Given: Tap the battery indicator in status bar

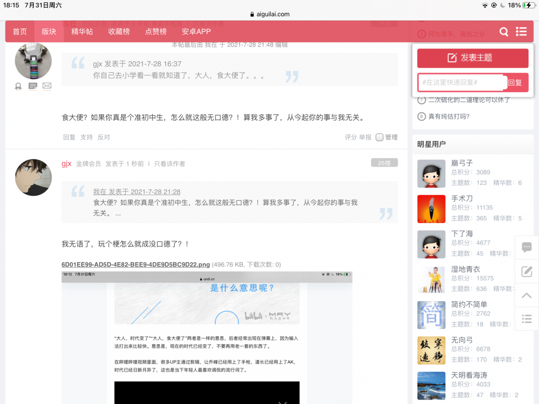Looking at the screenshot, I should (529, 5).
